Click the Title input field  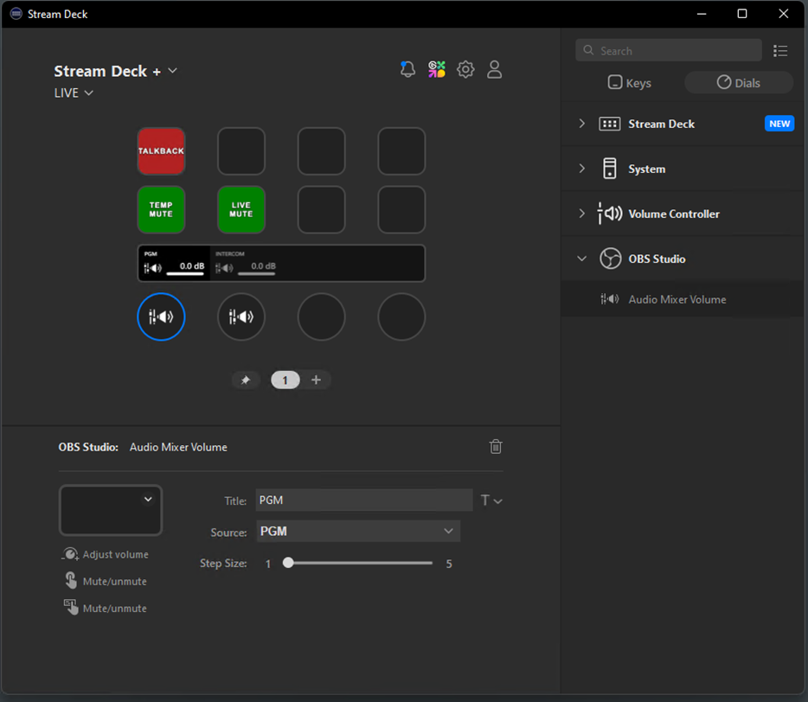tap(363, 500)
